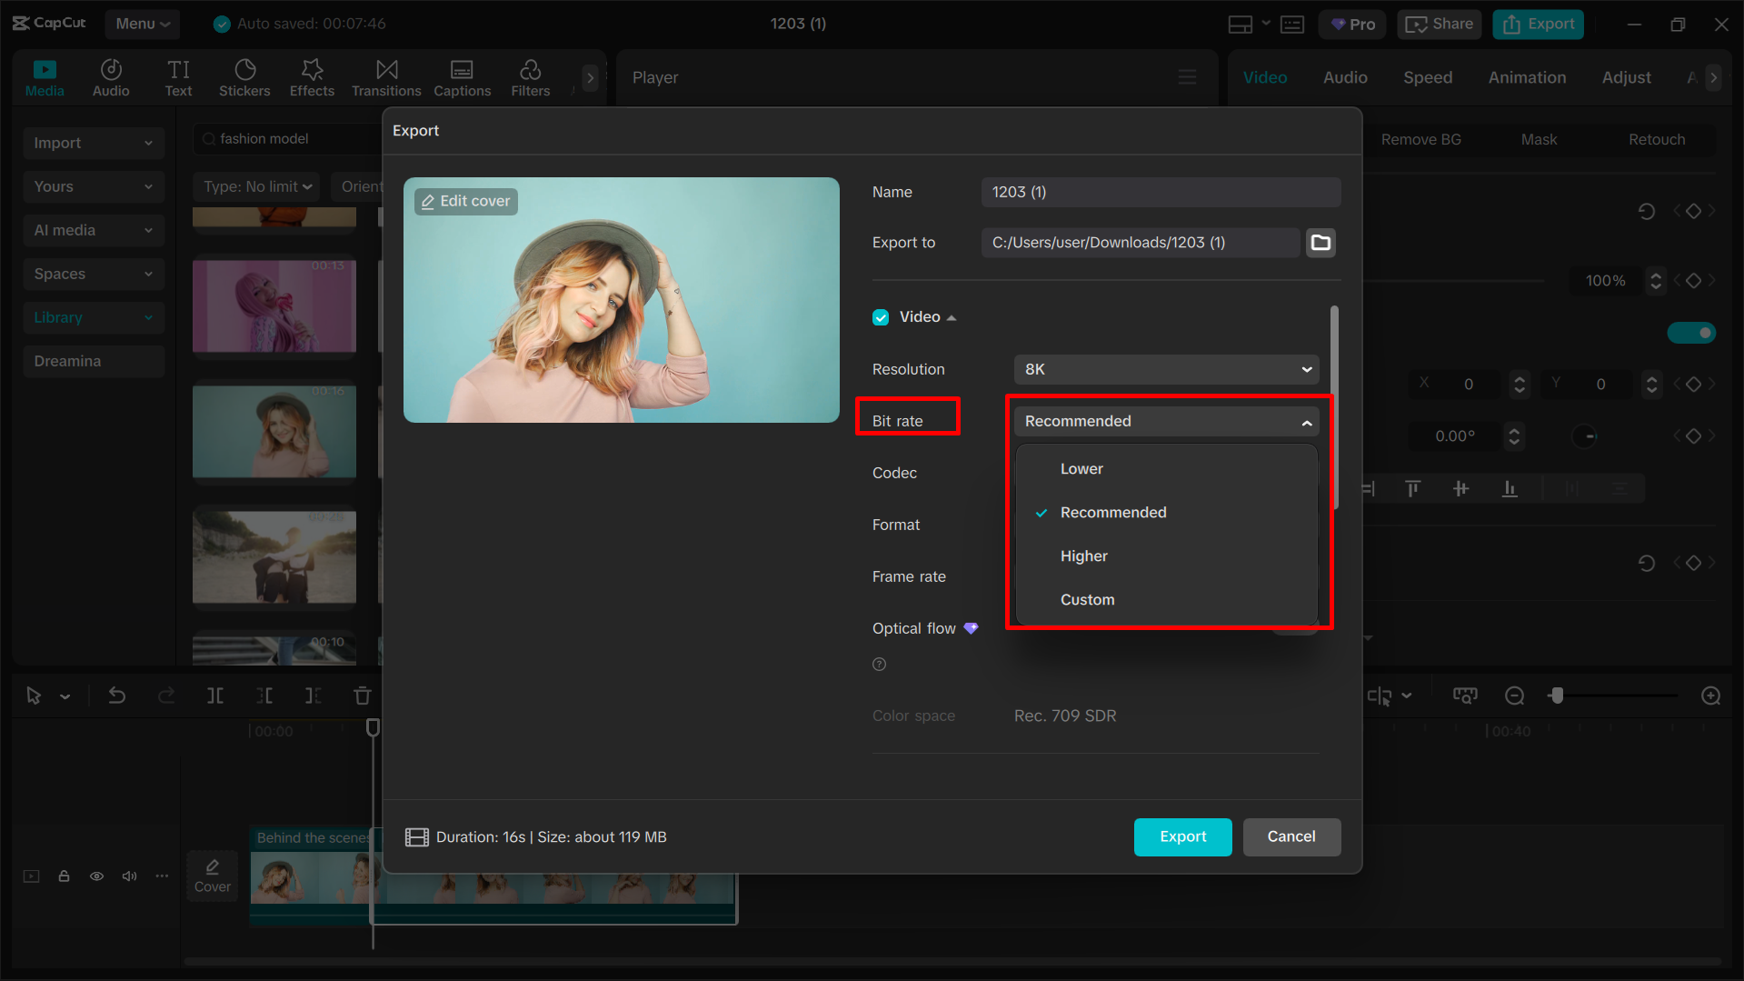Select Custom from the Bit rate dropdown

(1088, 599)
